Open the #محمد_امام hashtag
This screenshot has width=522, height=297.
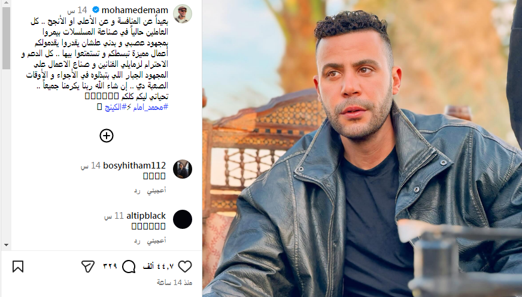150,108
